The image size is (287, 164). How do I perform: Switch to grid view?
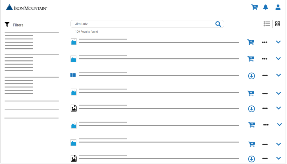tap(277, 24)
